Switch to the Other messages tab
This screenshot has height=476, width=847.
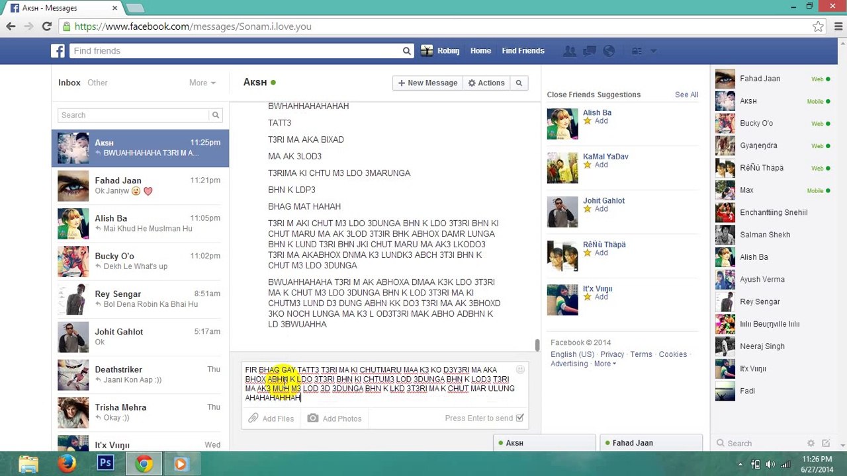coord(97,83)
